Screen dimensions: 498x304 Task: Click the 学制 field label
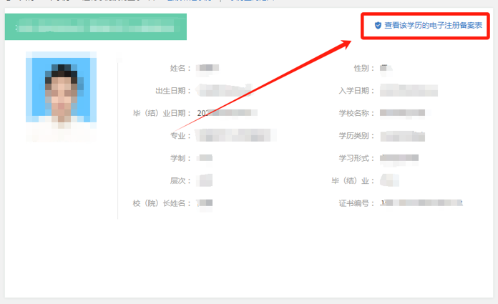(180, 158)
